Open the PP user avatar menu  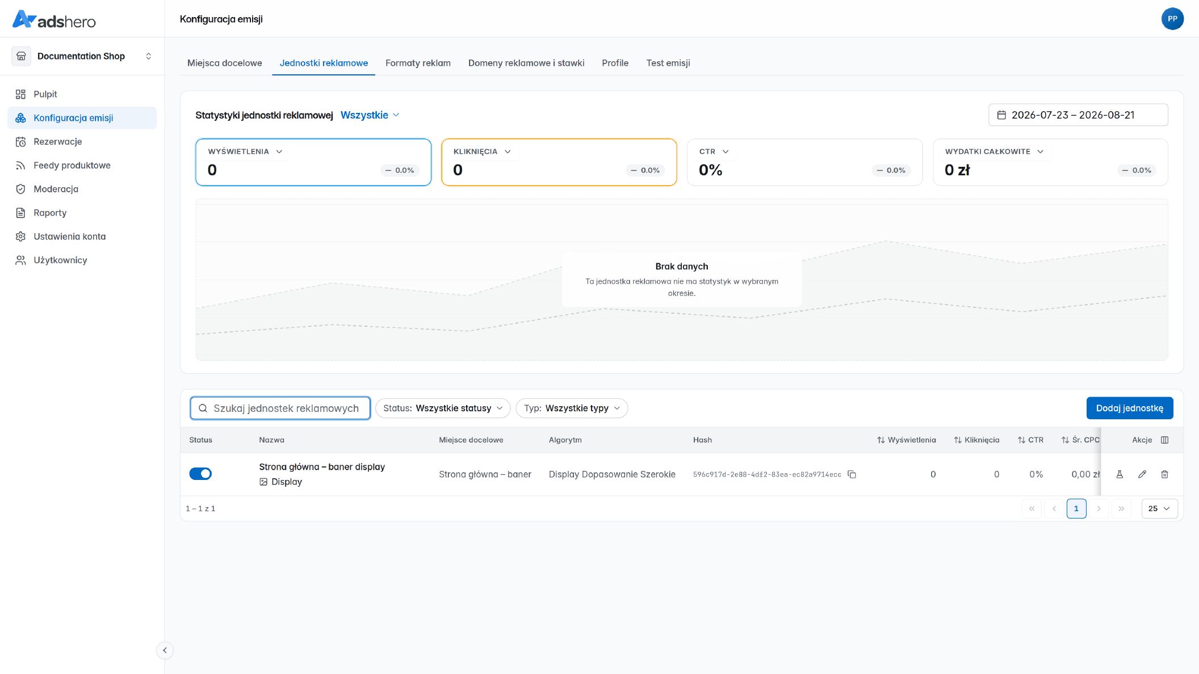[1172, 19]
